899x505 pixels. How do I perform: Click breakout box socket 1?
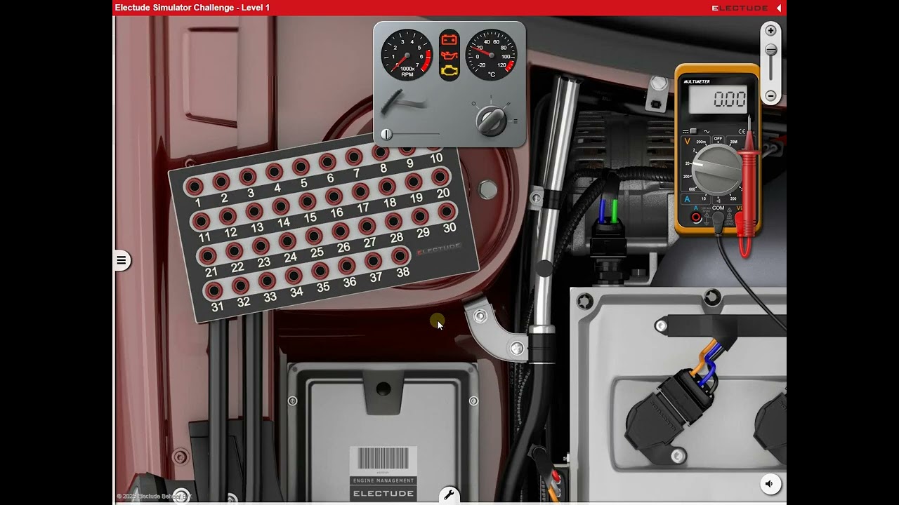pyautogui.click(x=193, y=187)
